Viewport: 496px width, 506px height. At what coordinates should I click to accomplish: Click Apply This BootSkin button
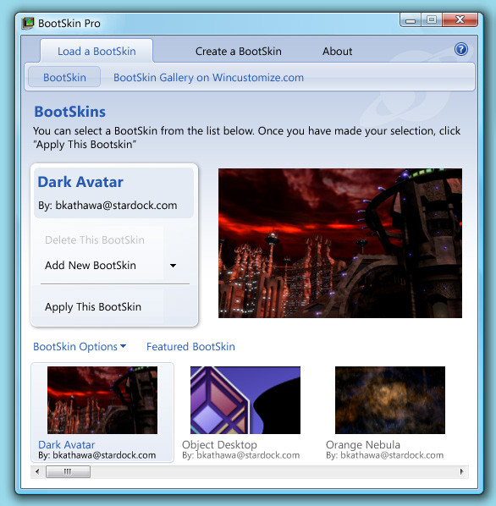93,306
